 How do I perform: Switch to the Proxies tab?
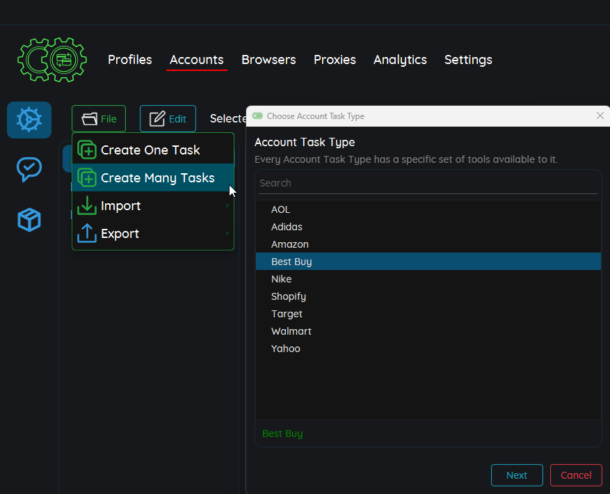[335, 60]
